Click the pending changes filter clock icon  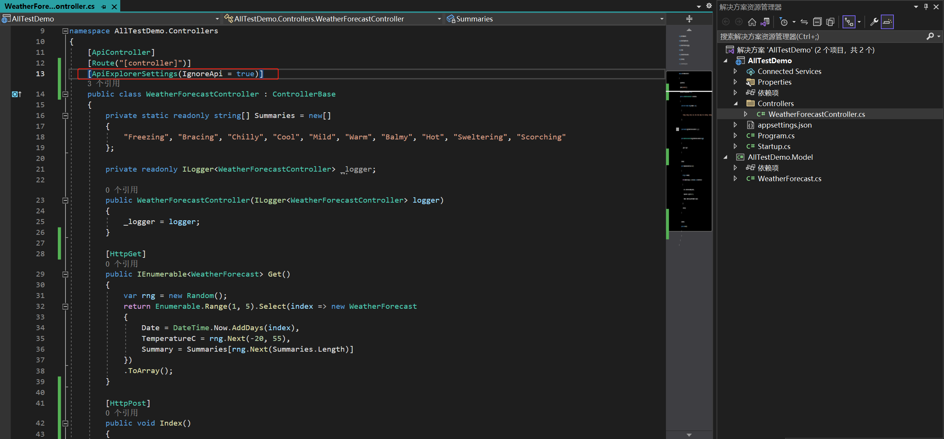784,22
